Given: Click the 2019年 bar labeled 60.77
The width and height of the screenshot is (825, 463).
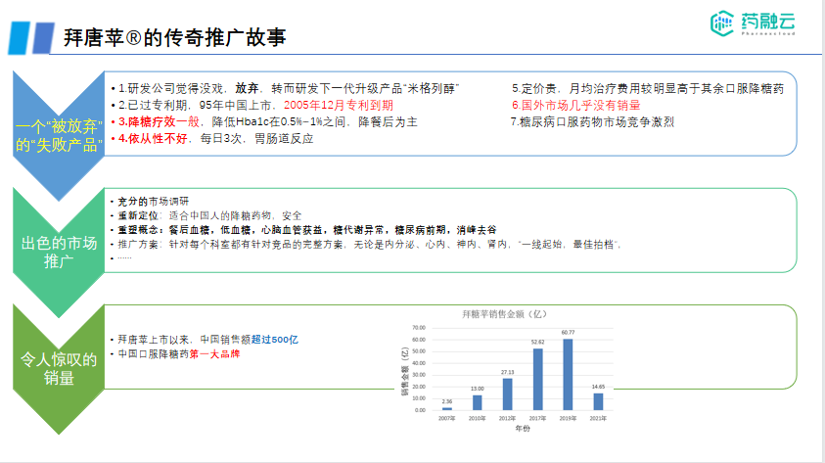Looking at the screenshot, I should tap(568, 375).
